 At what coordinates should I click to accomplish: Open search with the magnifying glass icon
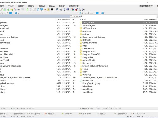(x=31, y=9)
